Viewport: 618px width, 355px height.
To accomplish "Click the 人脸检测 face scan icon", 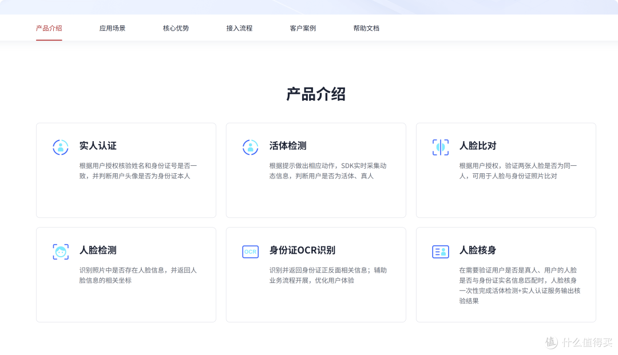I will [61, 252].
